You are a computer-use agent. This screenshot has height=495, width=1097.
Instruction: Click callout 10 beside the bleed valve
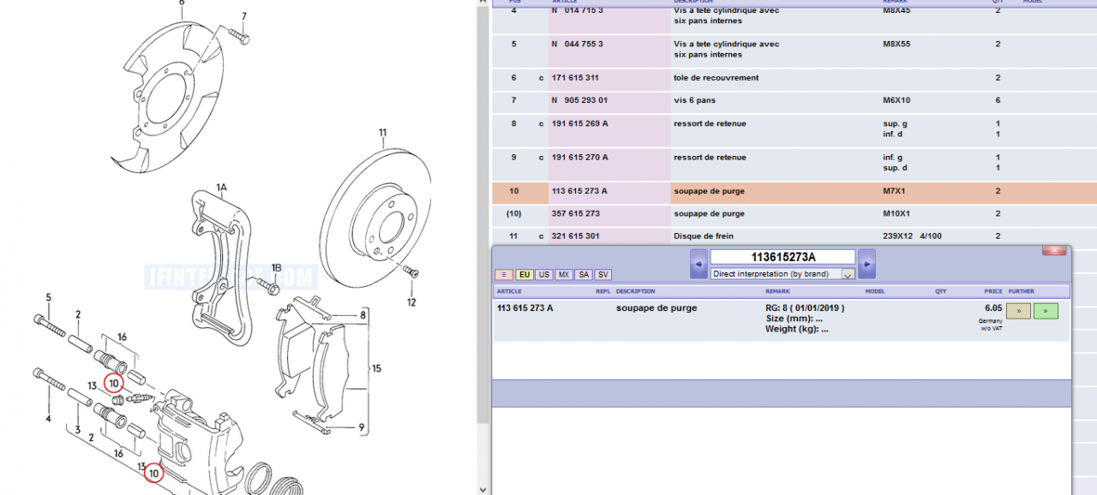114,384
